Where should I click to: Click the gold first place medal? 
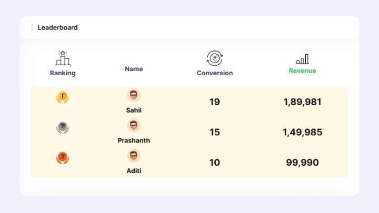click(63, 97)
